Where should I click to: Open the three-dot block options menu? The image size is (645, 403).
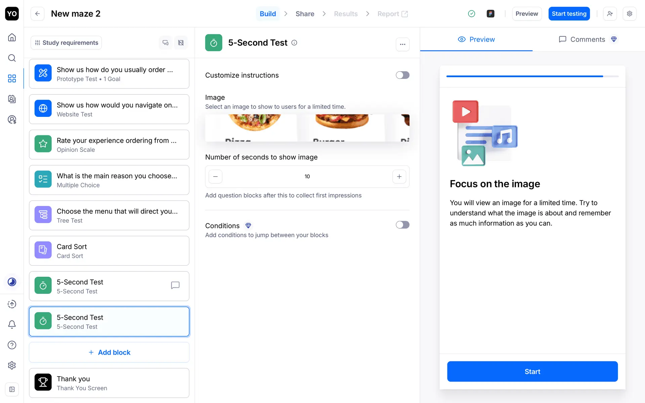[402, 44]
